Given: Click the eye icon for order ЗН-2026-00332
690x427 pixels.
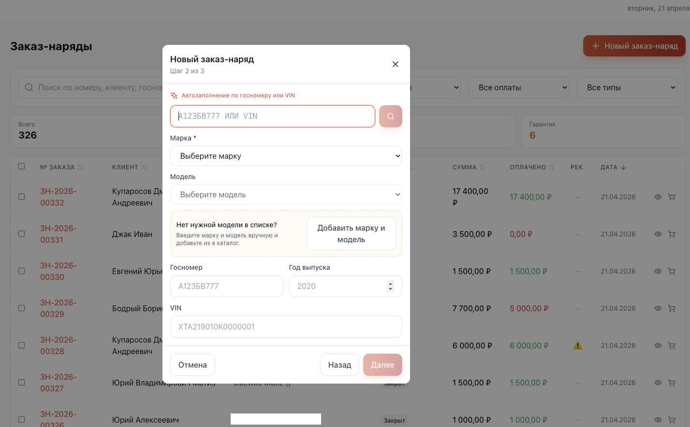Looking at the screenshot, I should point(658,197).
